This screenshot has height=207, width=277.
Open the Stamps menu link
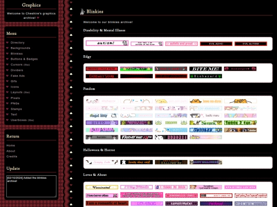pyautogui.click(x=16, y=109)
